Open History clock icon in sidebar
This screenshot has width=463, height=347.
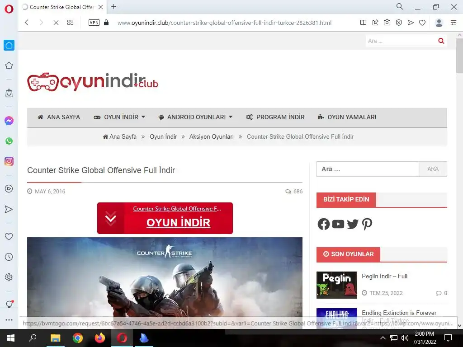coord(9,257)
